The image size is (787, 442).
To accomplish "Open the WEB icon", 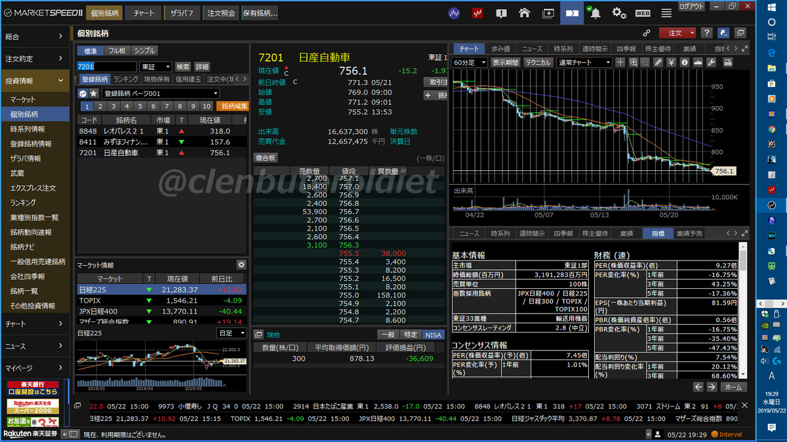I will (643, 12).
